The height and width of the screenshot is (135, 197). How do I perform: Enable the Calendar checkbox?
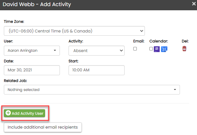(x=151, y=49)
